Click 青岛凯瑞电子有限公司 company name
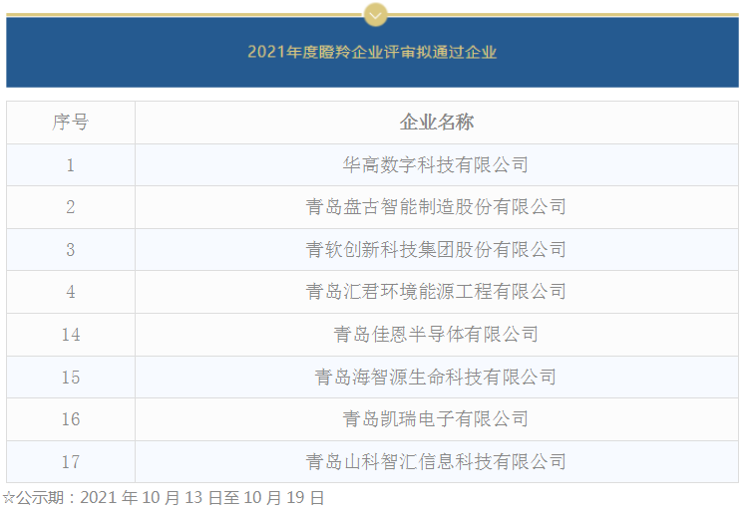 coord(436,419)
